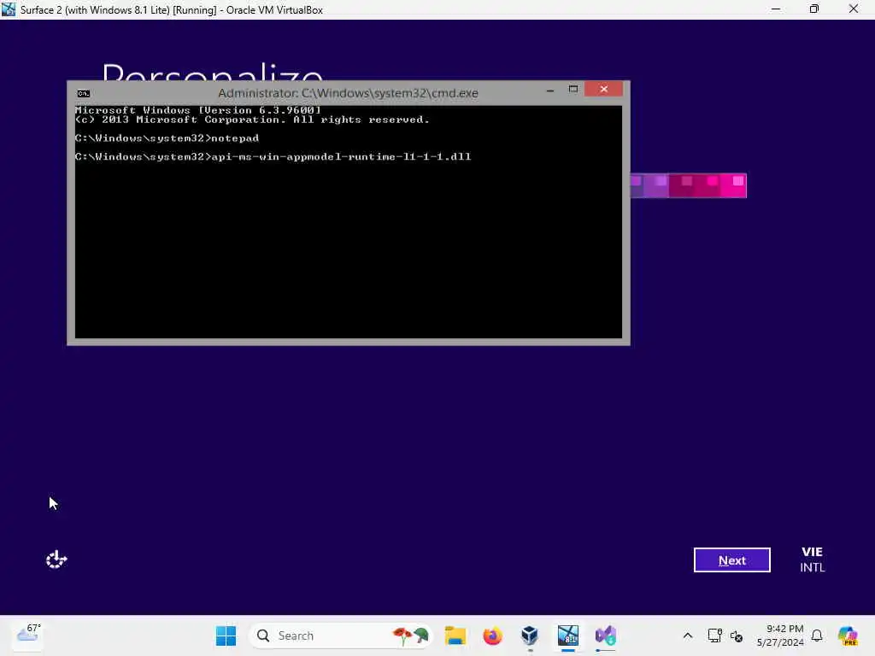Click the cmd.exe window title bar
Image resolution: width=875 pixels, height=656 pixels.
pos(348,93)
